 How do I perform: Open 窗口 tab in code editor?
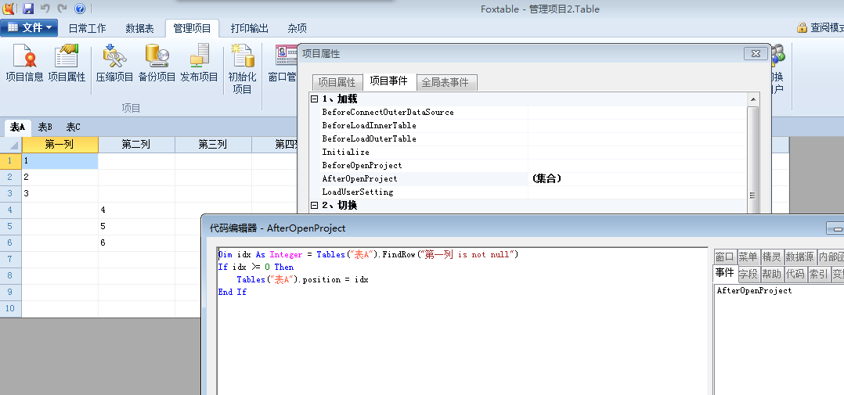724,257
